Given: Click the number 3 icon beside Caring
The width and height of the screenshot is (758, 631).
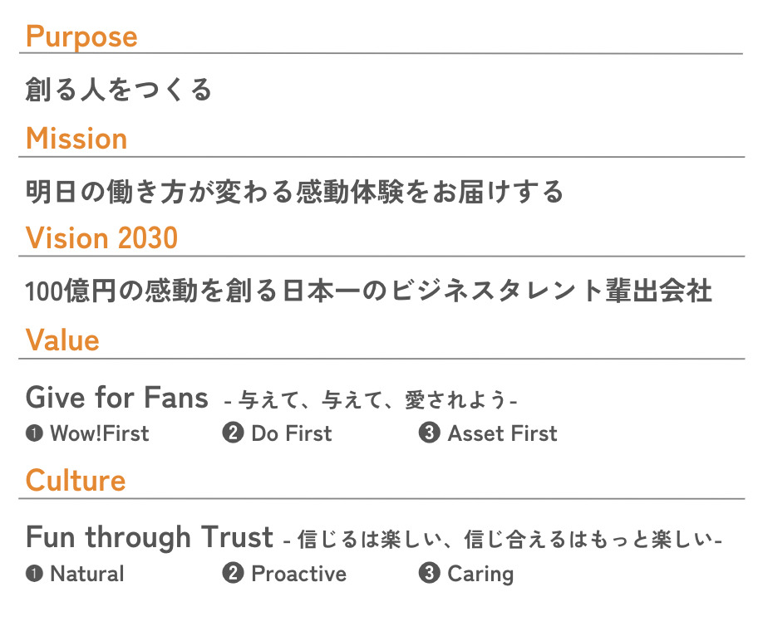Looking at the screenshot, I should 429,573.
